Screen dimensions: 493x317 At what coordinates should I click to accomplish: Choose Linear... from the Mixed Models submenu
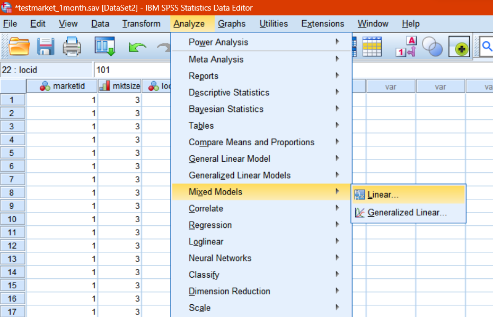[x=408, y=195]
